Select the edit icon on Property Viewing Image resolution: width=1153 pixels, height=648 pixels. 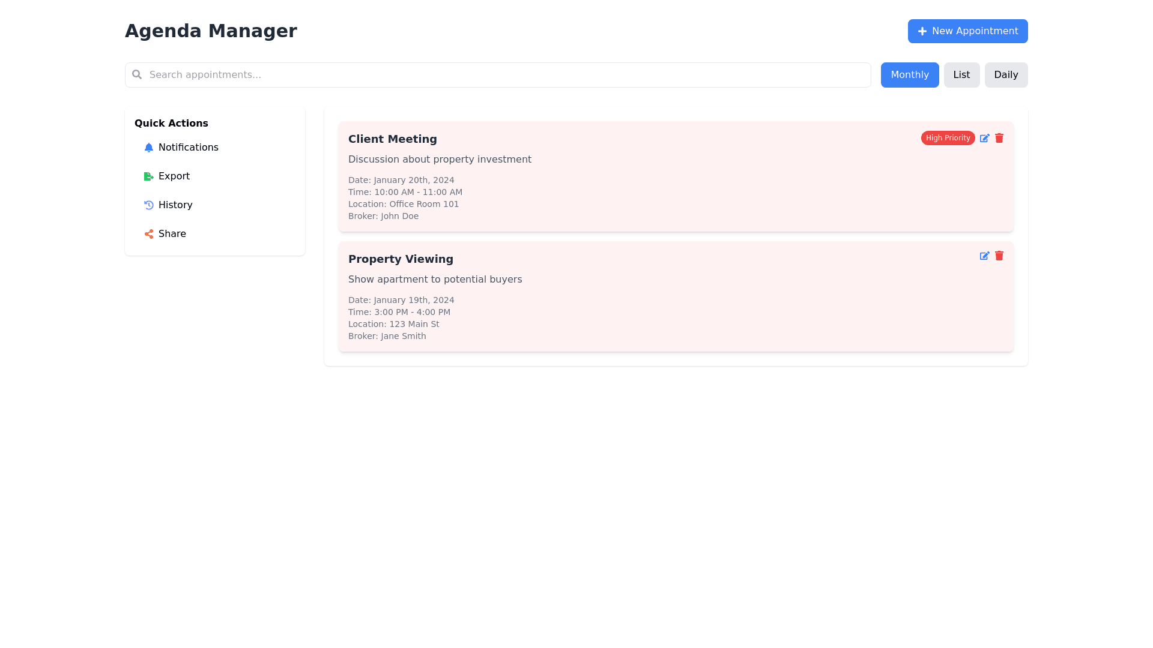pos(985,256)
